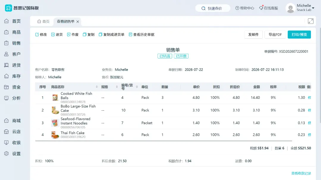Image resolution: width=321 pixels, height=180 pixels.
Task: Click product name Thai Fish Cake
Action: point(73,133)
